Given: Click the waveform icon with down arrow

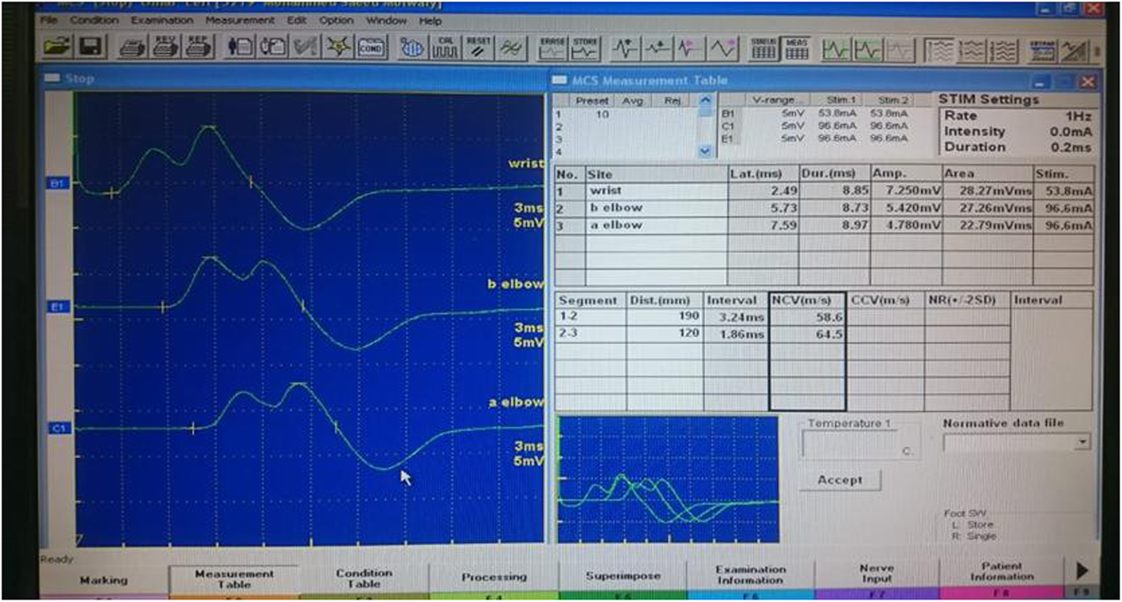Looking at the screenshot, I should click(x=658, y=47).
